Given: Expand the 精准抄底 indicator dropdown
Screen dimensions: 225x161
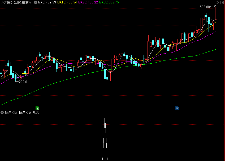Looking at the screenshot, I should 2,112.
